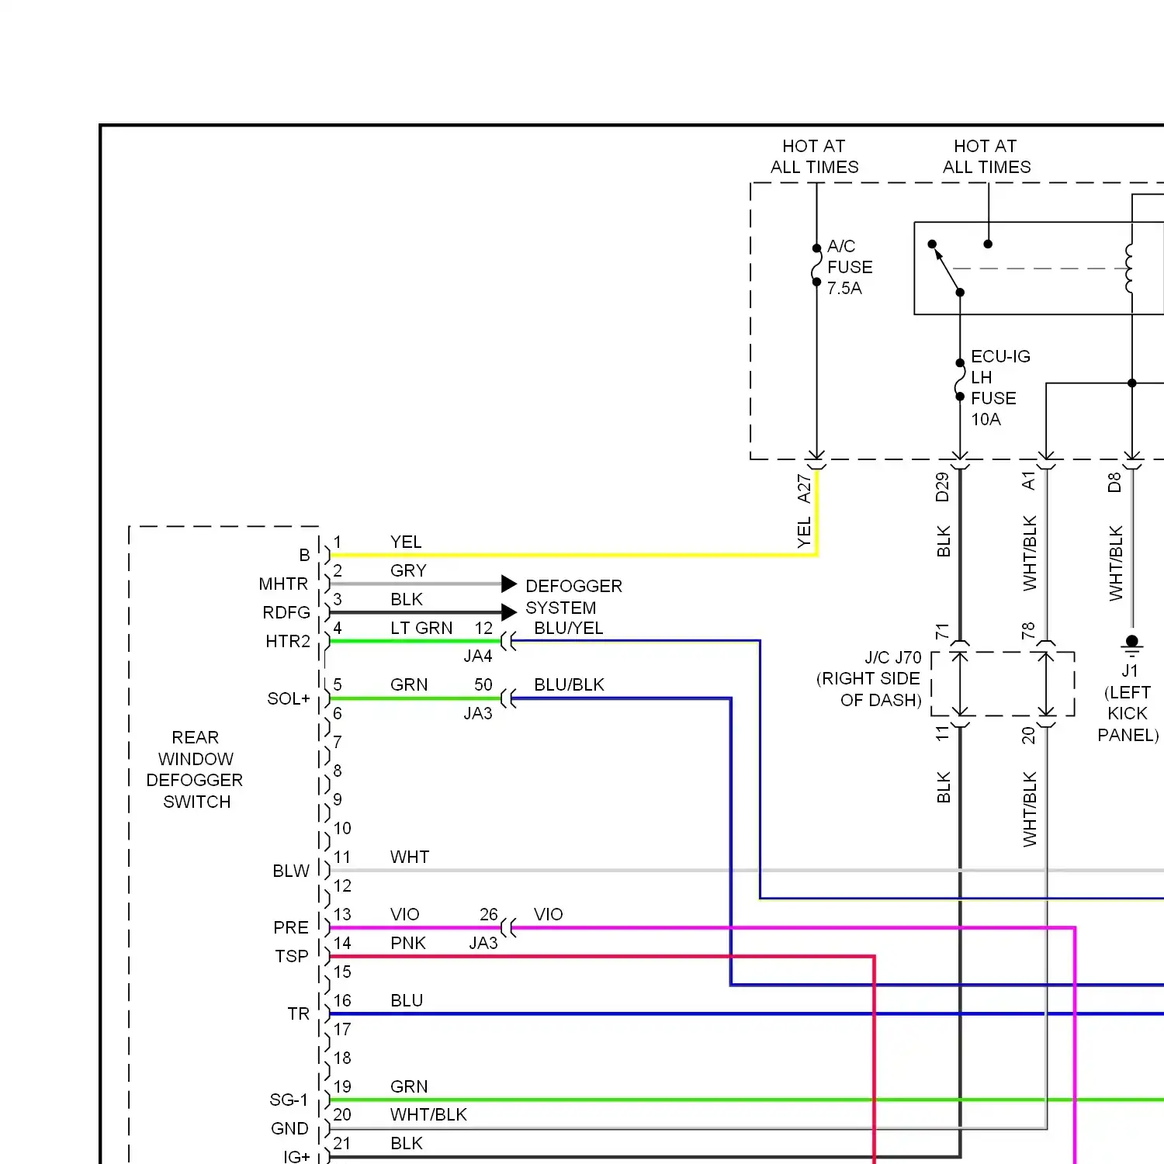Select the J1 left kick panel label
1164x1164 pixels.
click(x=1128, y=703)
